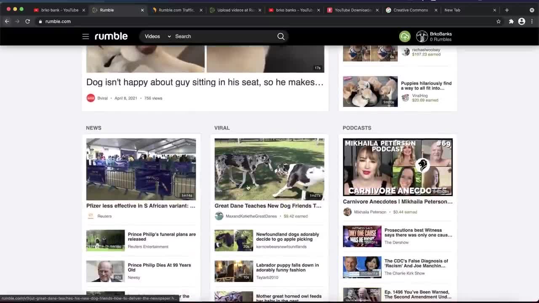Open the NEWS section heading
The width and height of the screenshot is (539, 303).
(94, 128)
